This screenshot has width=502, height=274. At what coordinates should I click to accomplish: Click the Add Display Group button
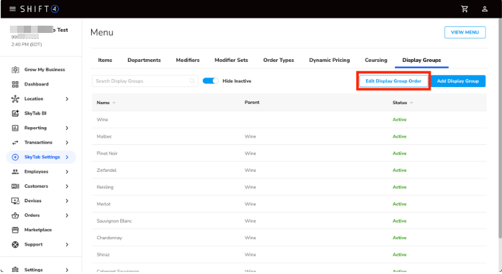coord(458,81)
